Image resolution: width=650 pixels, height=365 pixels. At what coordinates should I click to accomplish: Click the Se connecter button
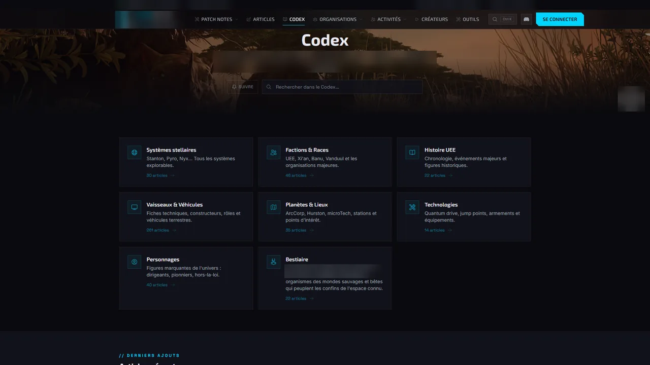pyautogui.click(x=560, y=19)
